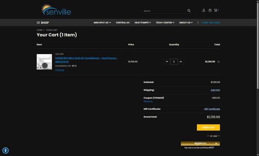Click the quantity input field
The height and width of the screenshot is (156, 259).
click(x=174, y=62)
